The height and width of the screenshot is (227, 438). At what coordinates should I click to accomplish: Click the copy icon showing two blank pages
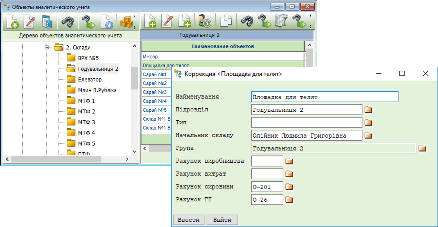click(x=226, y=22)
